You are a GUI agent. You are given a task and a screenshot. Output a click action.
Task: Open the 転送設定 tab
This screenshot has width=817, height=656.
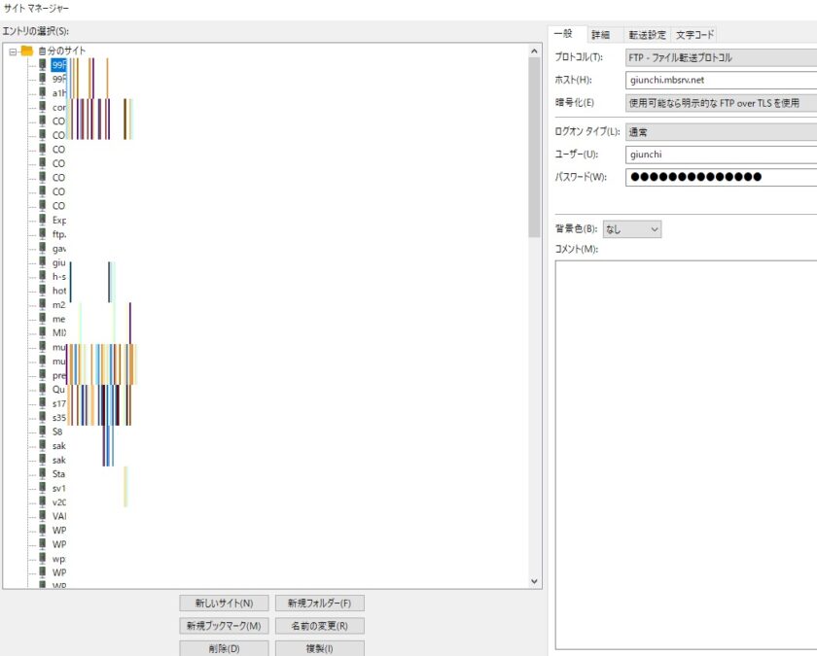point(645,34)
